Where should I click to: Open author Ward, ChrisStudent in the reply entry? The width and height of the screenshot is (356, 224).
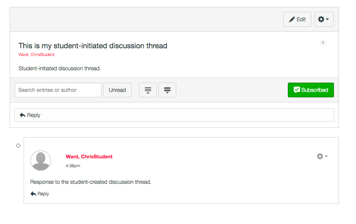[89, 157]
